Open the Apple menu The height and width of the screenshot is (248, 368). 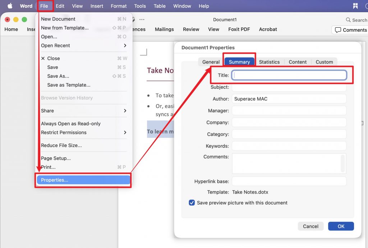click(10, 6)
